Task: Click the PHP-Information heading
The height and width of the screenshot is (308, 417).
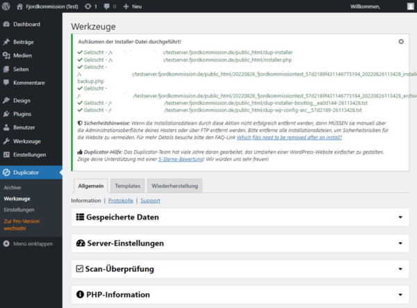Action: 118,294
